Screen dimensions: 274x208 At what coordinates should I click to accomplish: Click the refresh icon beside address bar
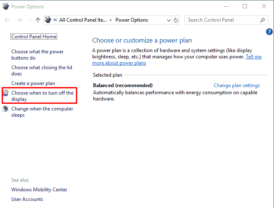[x=176, y=20]
